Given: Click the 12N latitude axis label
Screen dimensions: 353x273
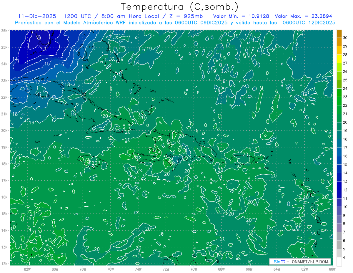Looking at the screenshot, I should (x=4, y=264).
